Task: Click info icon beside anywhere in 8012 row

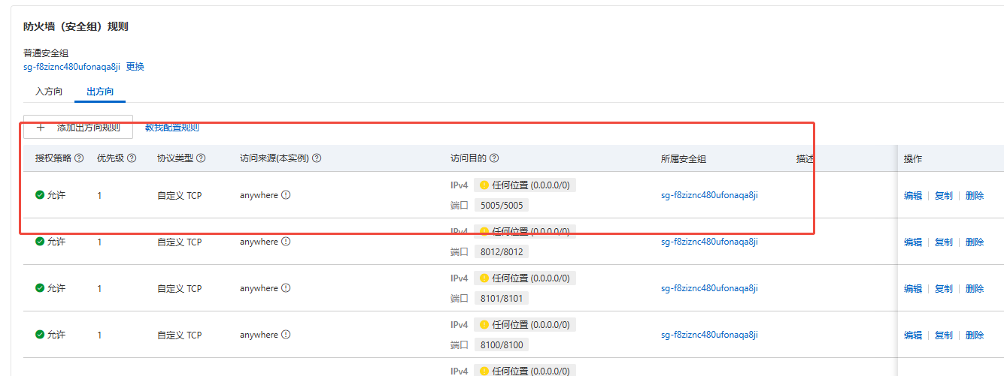Action: (x=286, y=242)
